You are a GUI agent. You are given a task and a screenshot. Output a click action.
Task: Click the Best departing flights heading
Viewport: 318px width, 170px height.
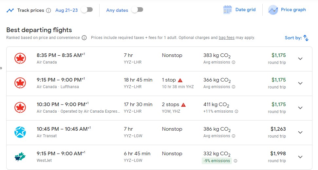(x=39, y=30)
